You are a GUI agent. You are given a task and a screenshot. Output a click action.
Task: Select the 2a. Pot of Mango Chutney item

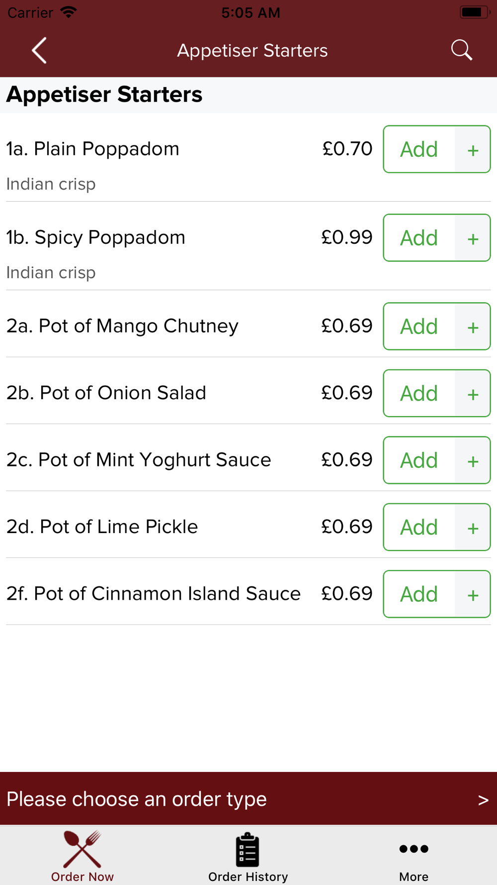pyautogui.click(x=122, y=326)
